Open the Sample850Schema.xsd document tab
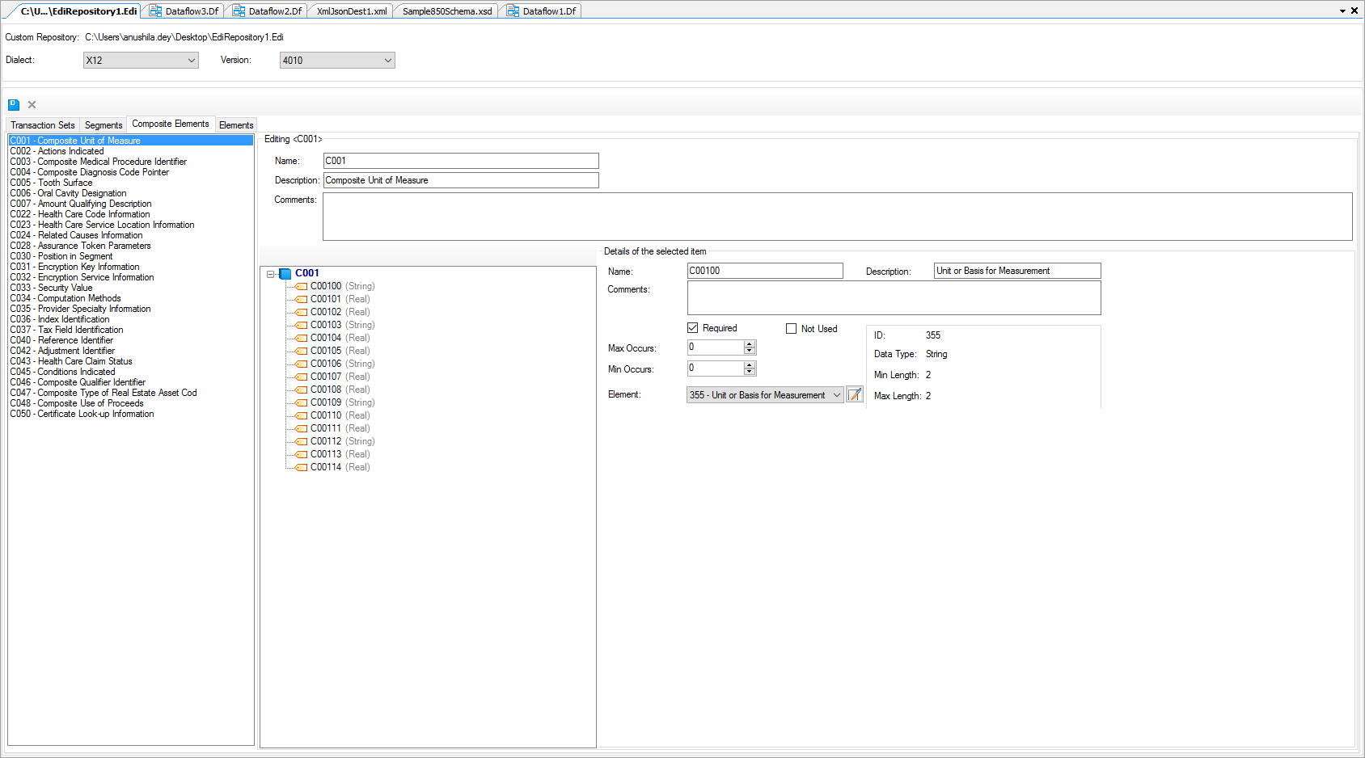 tap(446, 11)
